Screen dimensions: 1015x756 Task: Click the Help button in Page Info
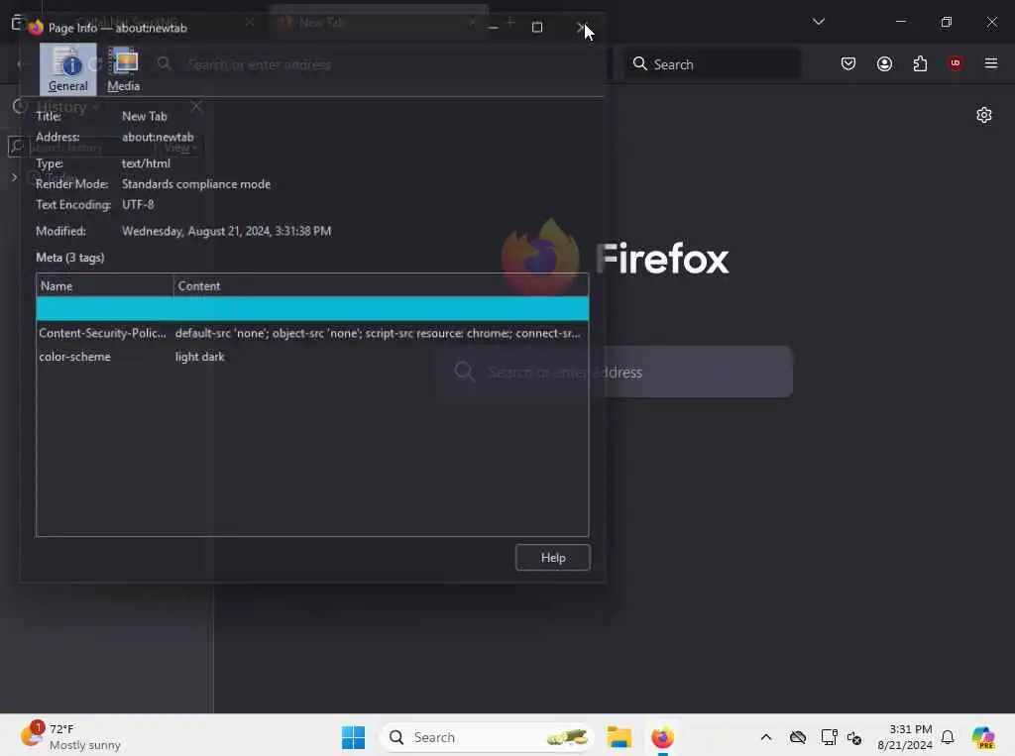[553, 557]
